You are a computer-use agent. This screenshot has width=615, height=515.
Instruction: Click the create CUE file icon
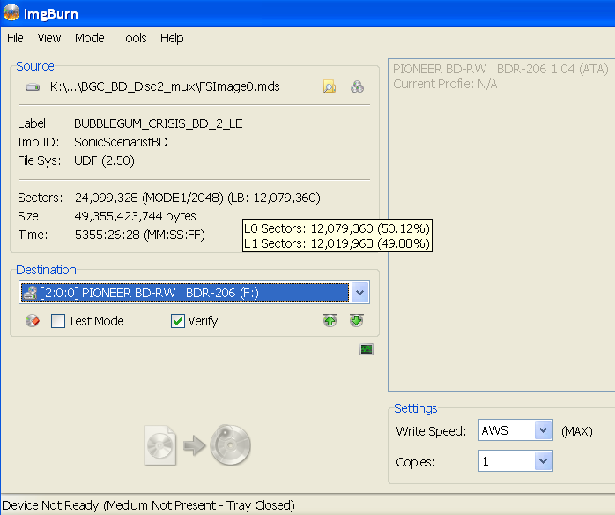[x=357, y=86]
